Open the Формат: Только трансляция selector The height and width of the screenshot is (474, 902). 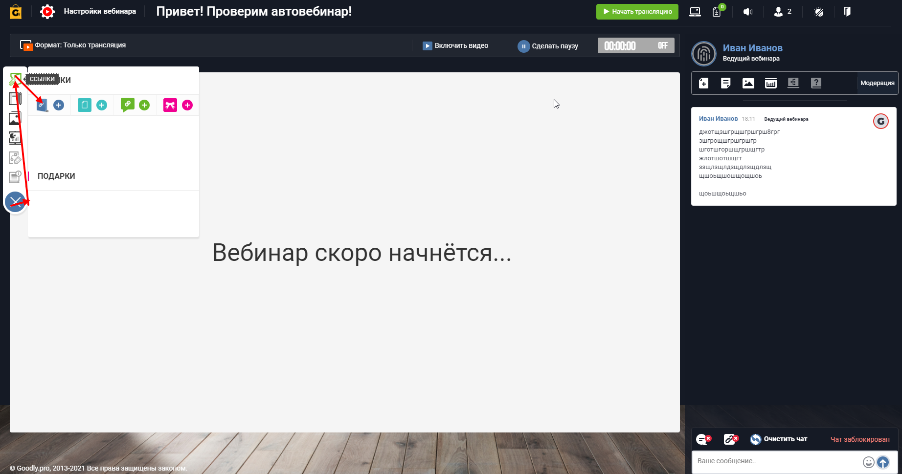point(73,45)
